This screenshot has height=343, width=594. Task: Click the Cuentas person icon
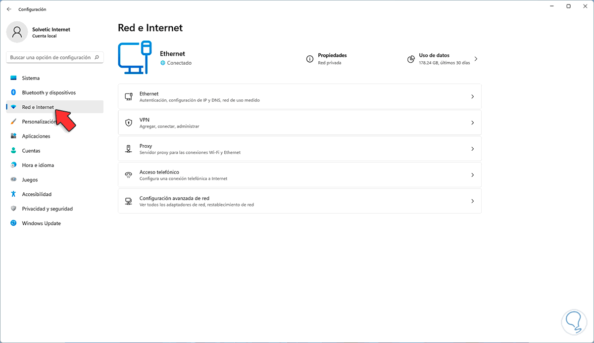coord(13,151)
